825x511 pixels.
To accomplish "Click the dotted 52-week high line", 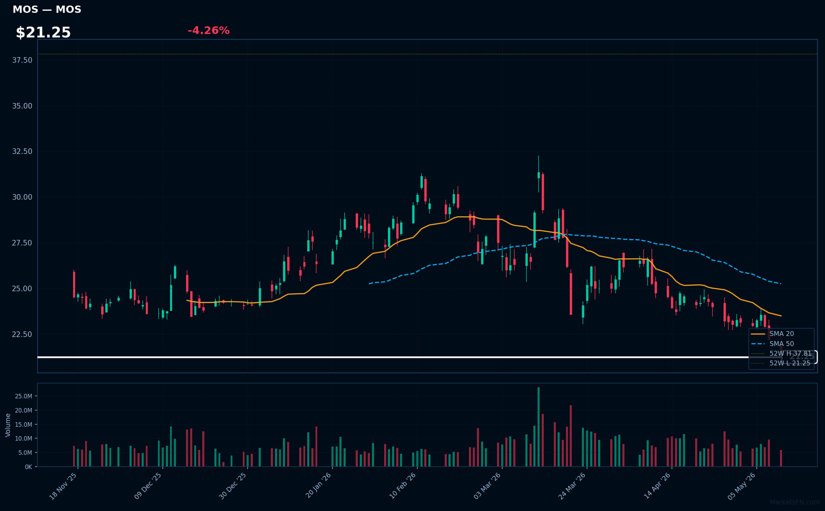I will click(427, 54).
